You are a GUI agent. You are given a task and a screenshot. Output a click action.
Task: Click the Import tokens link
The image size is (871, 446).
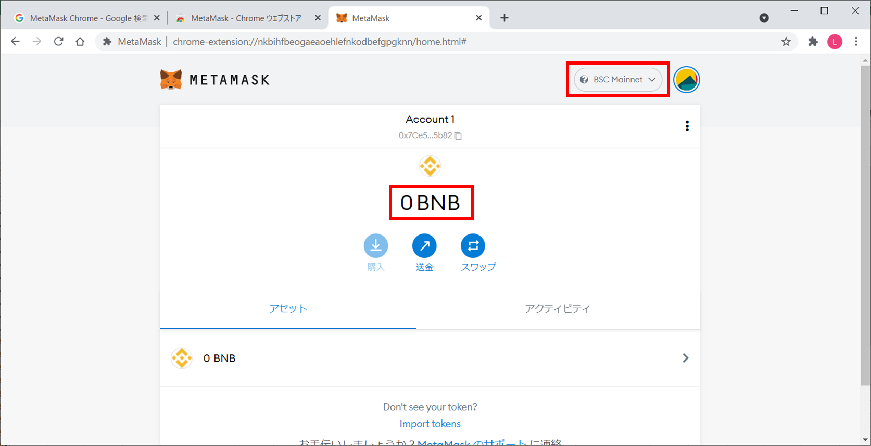coord(430,424)
